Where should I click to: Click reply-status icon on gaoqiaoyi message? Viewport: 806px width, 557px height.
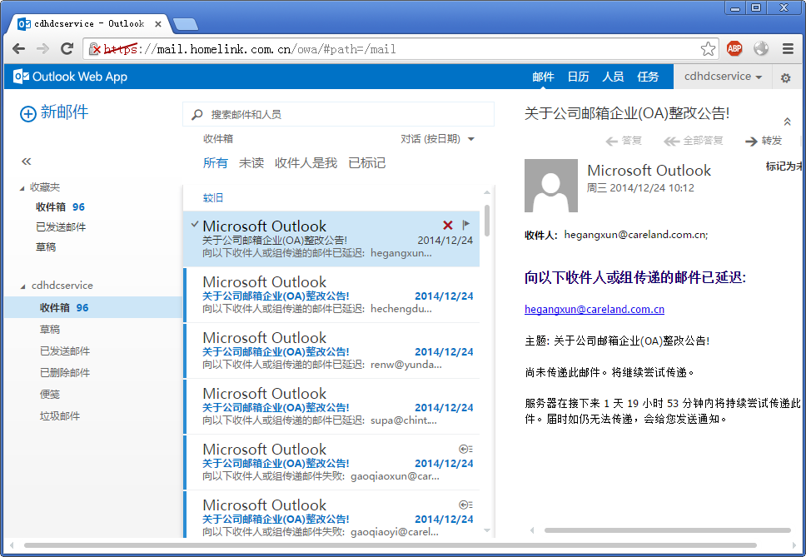coord(465,505)
